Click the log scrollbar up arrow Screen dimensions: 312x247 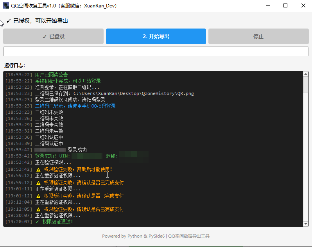pos(306,74)
